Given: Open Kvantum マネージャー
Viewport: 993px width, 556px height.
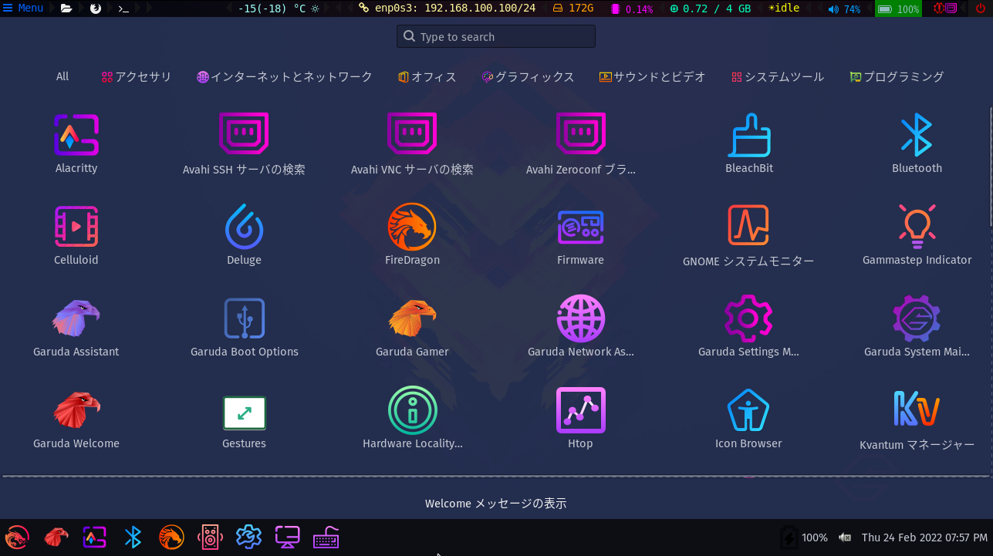Looking at the screenshot, I should (x=917, y=419).
